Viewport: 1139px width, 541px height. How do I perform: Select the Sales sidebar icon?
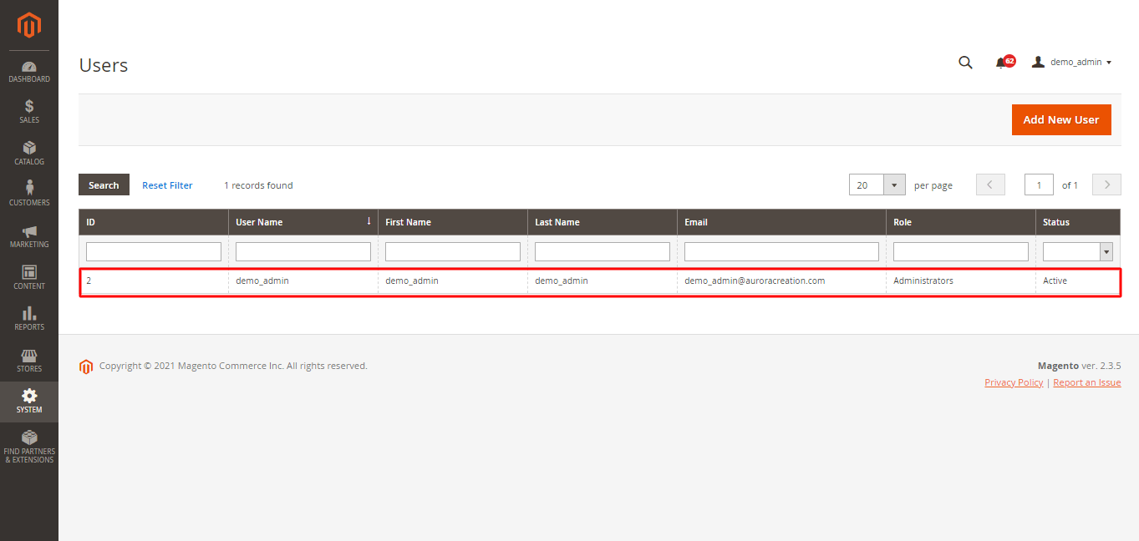(29, 111)
